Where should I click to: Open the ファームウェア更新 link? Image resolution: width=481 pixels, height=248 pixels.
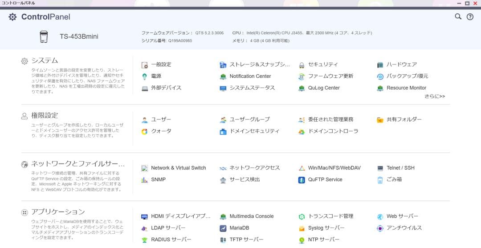330,76
